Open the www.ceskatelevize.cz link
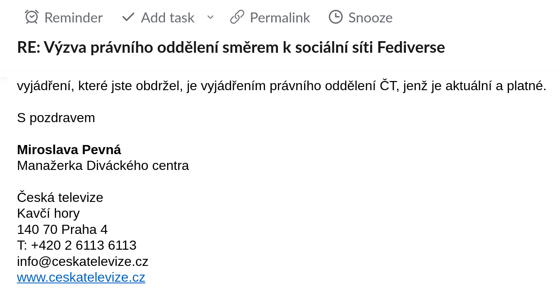The image size is (560, 295). click(81, 277)
